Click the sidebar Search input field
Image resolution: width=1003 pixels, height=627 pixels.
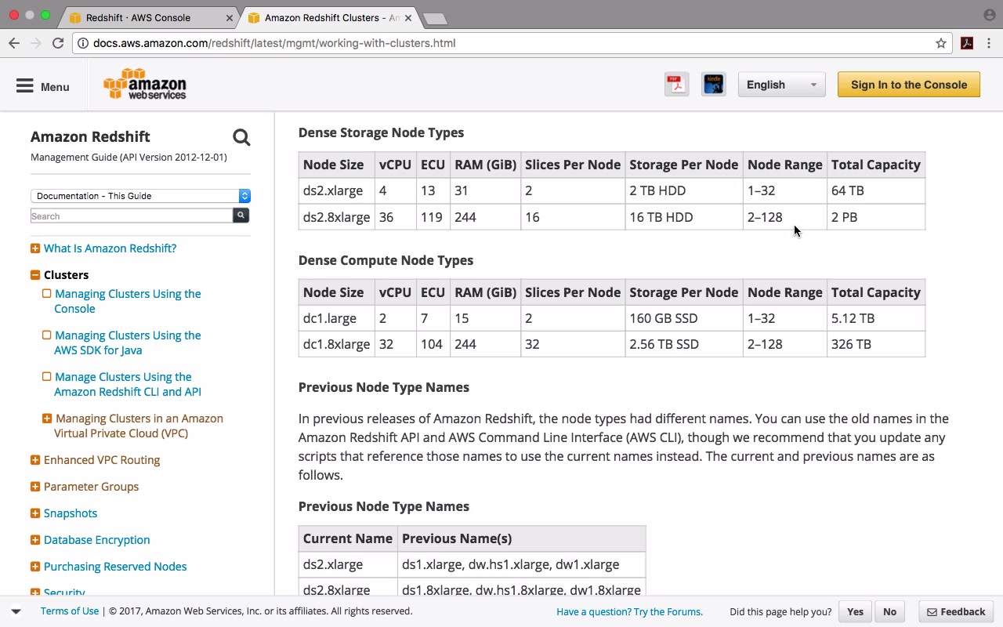pyautogui.click(x=132, y=216)
